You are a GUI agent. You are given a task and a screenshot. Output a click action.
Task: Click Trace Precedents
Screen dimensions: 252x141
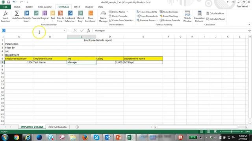tap(146, 12)
